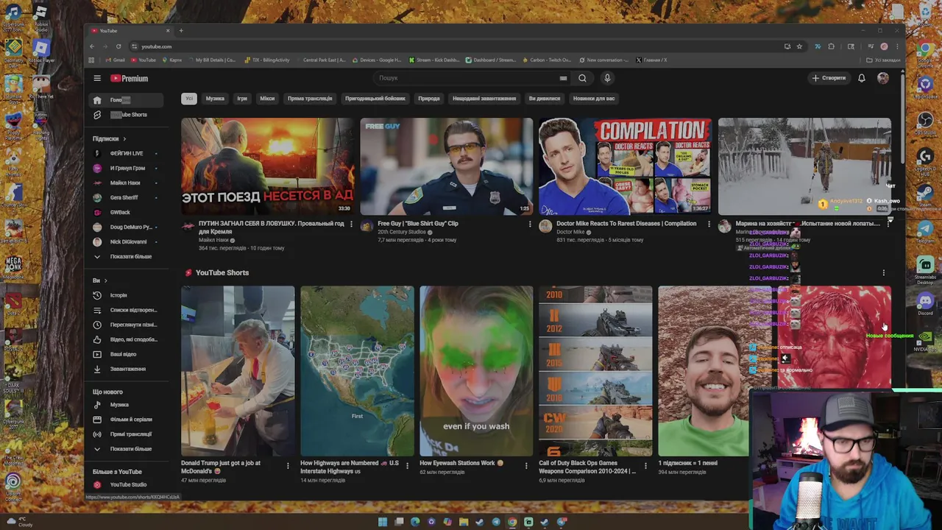Select the 'Природа' filter chip
The image size is (942, 530).
point(429,99)
